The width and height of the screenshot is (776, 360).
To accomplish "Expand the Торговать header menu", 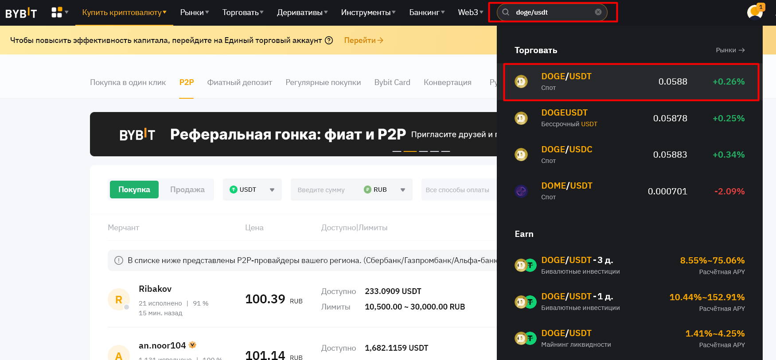I will tap(243, 12).
